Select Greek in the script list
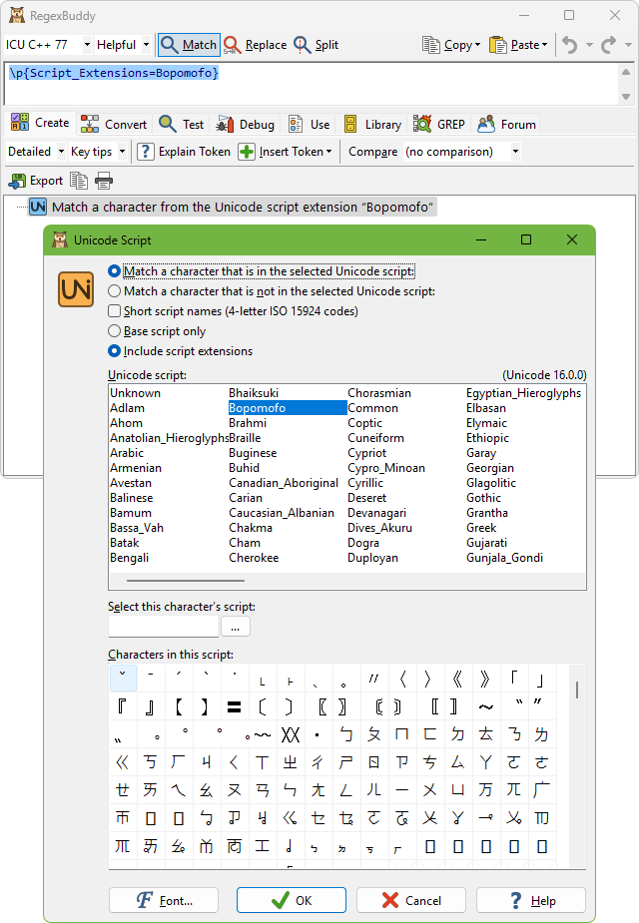The width and height of the screenshot is (639, 923). pos(481,528)
